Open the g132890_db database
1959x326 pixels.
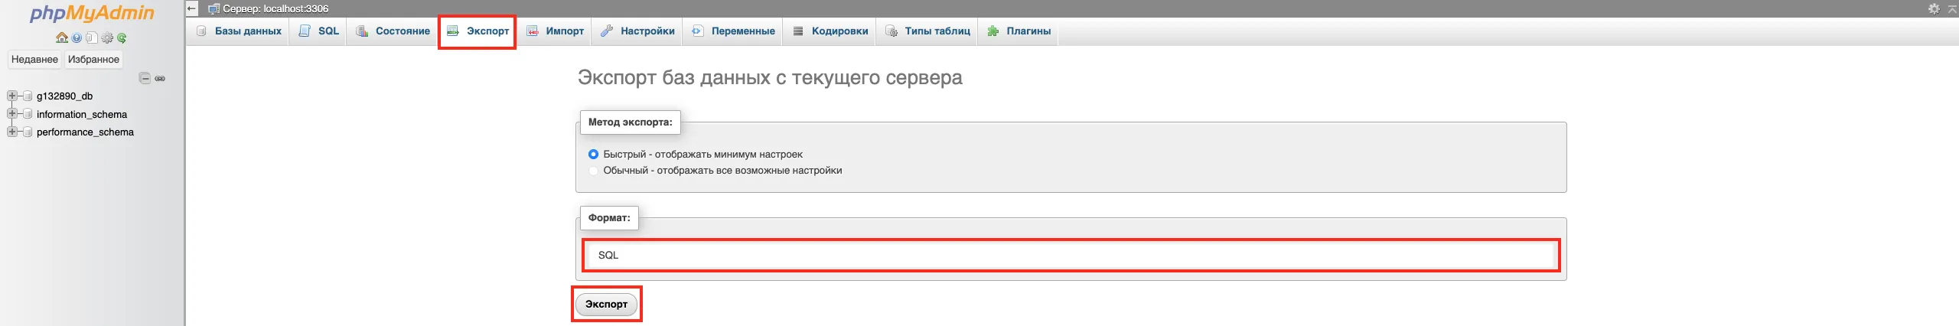(x=64, y=96)
